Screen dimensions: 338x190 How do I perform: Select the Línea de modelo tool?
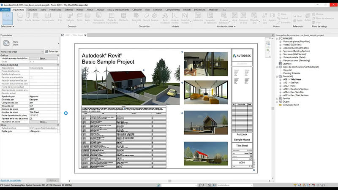(174, 18)
